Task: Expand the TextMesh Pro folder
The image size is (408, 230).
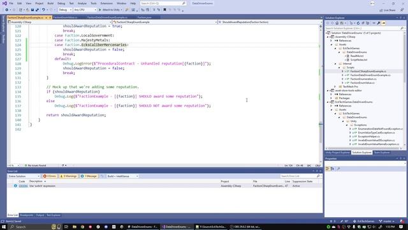Action: [335, 87]
